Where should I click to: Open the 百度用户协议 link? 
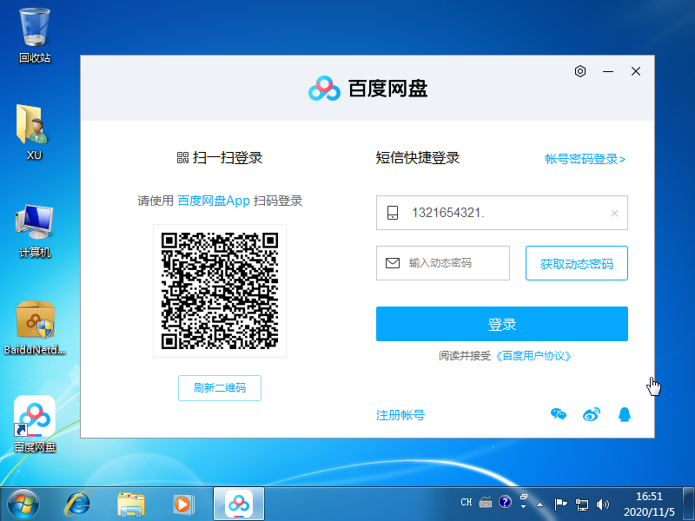click(x=536, y=356)
